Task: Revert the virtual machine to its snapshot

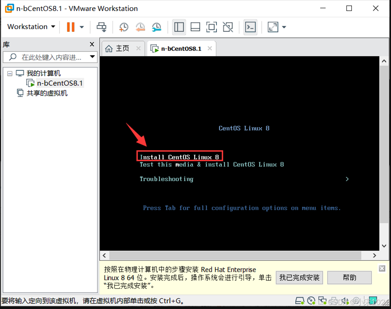Action: 140,27
